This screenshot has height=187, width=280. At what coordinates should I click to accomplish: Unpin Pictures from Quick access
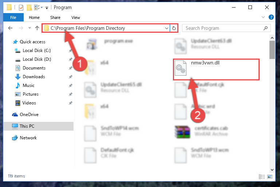pyautogui.click(x=71, y=94)
